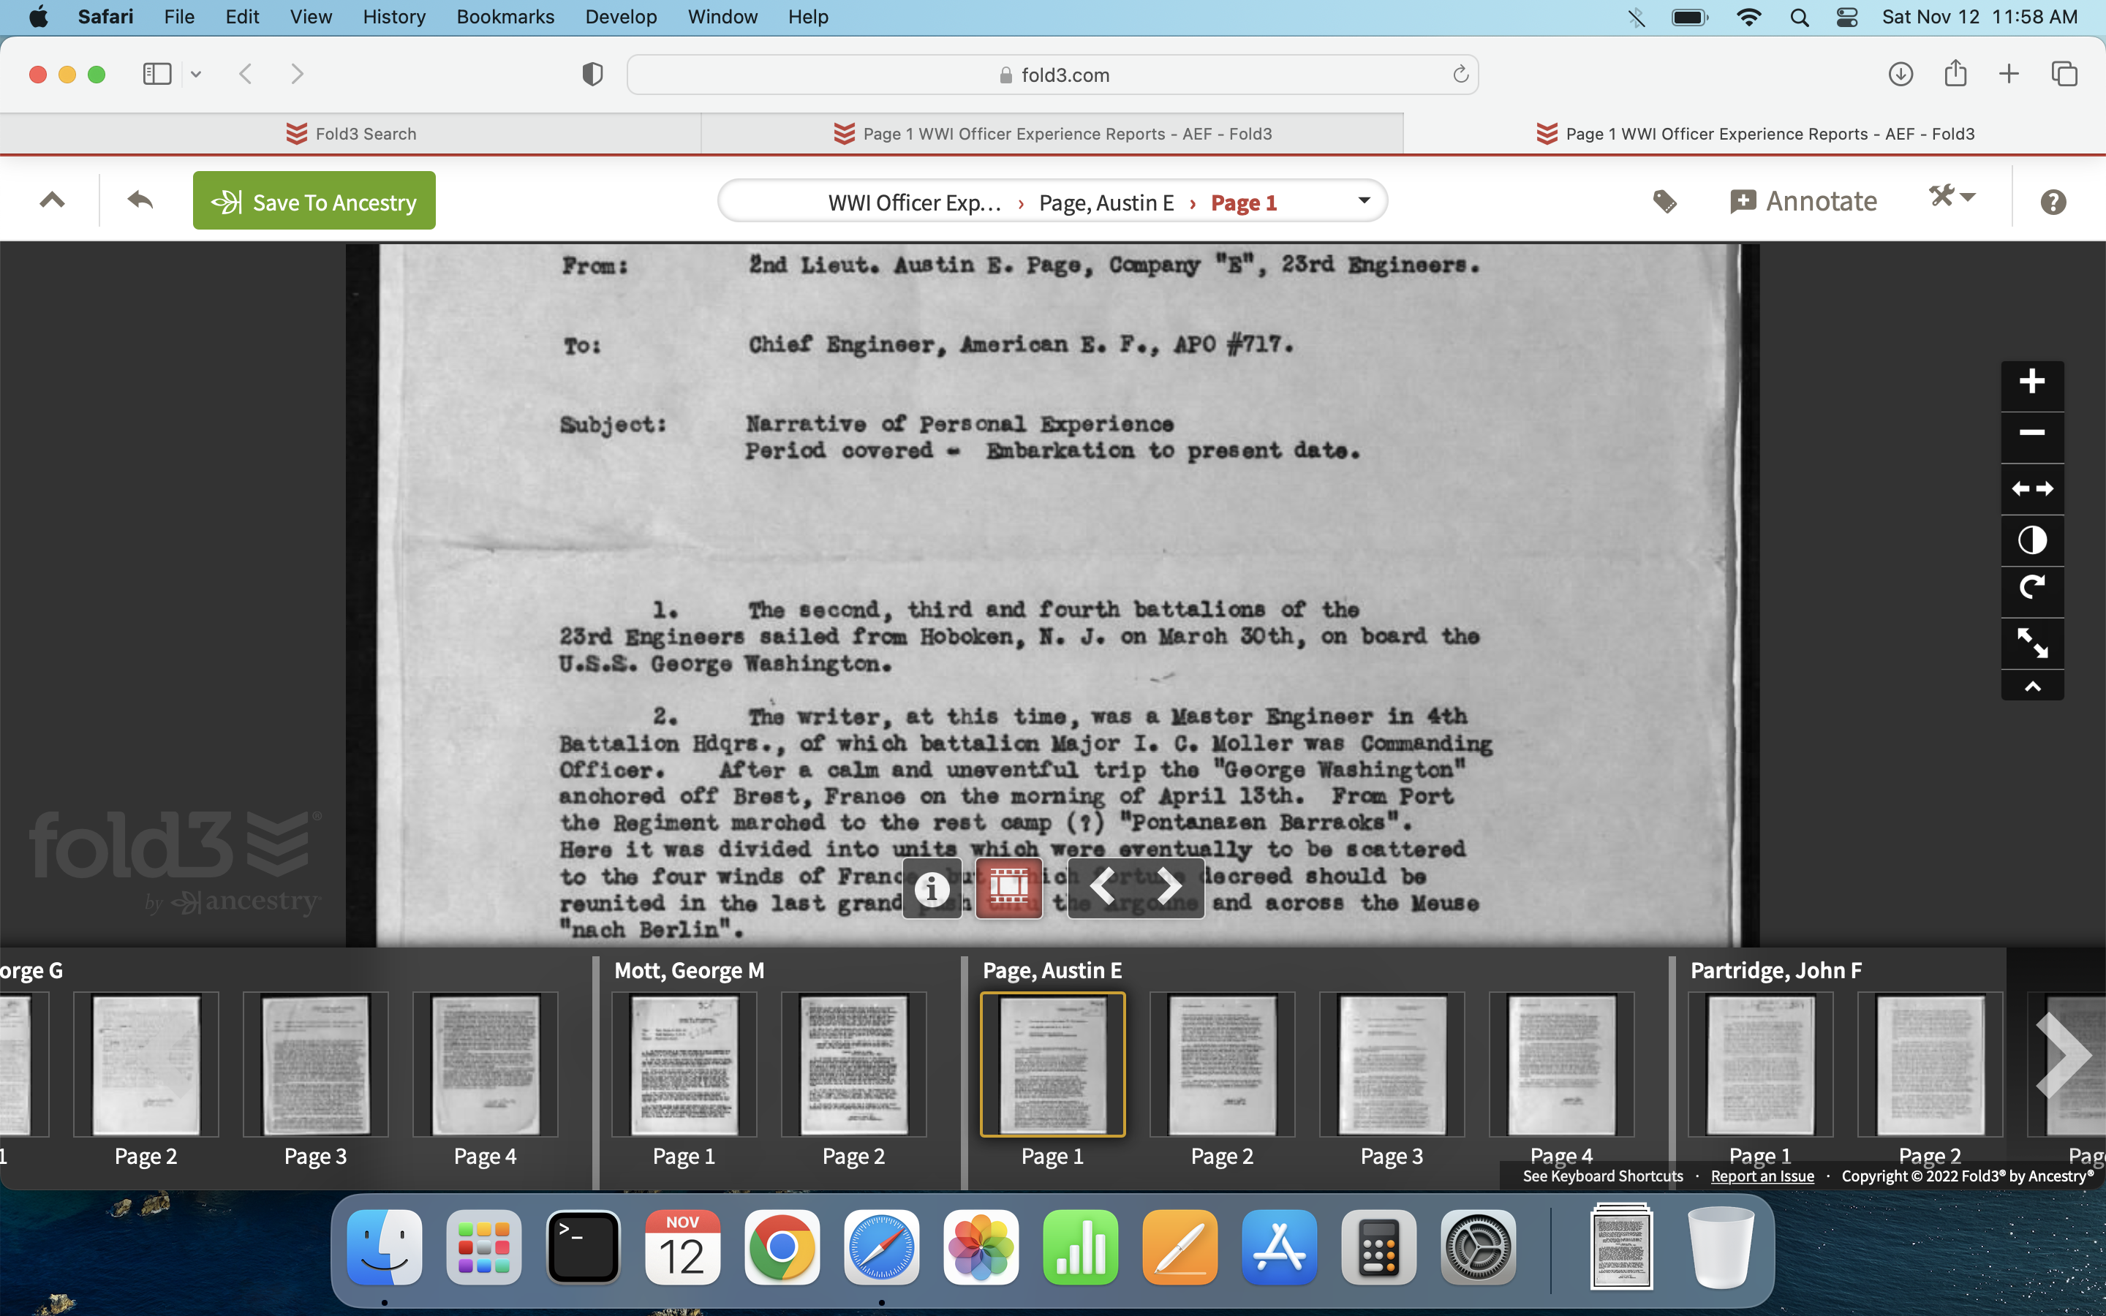Open the contrast adjustment tool
This screenshot has height=1316, width=2106.
[x=2031, y=540]
